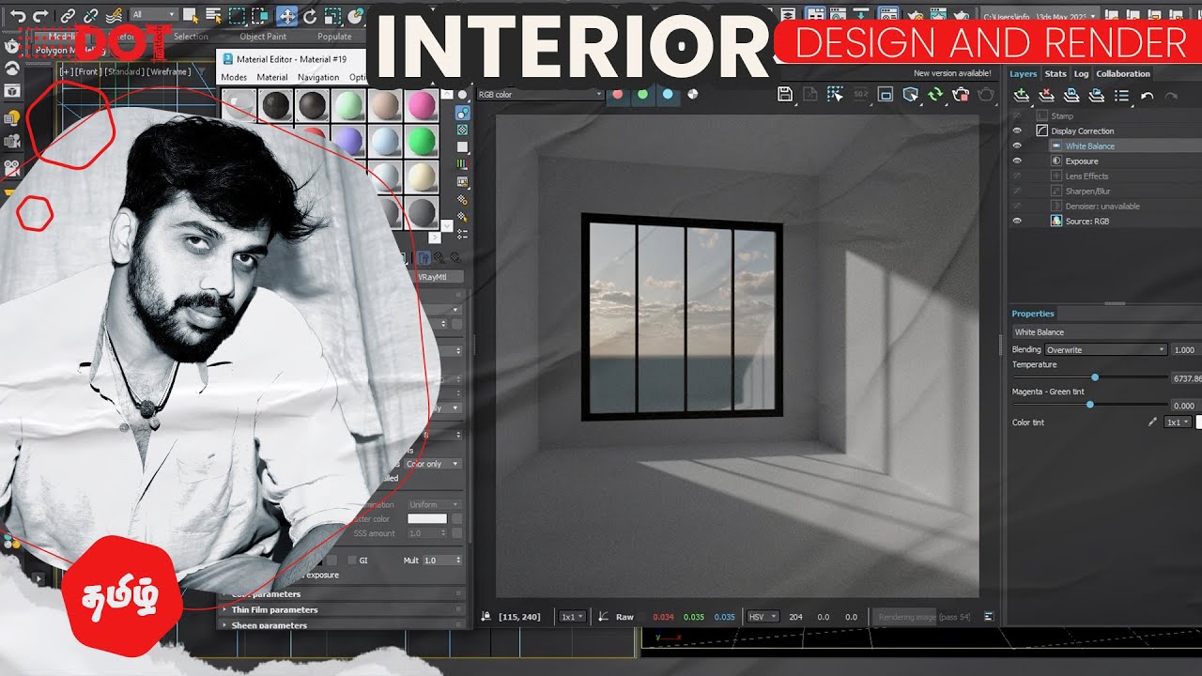This screenshot has height=676, width=1202.
Task: Click the Color tint eyedropper
Action: tap(1152, 422)
